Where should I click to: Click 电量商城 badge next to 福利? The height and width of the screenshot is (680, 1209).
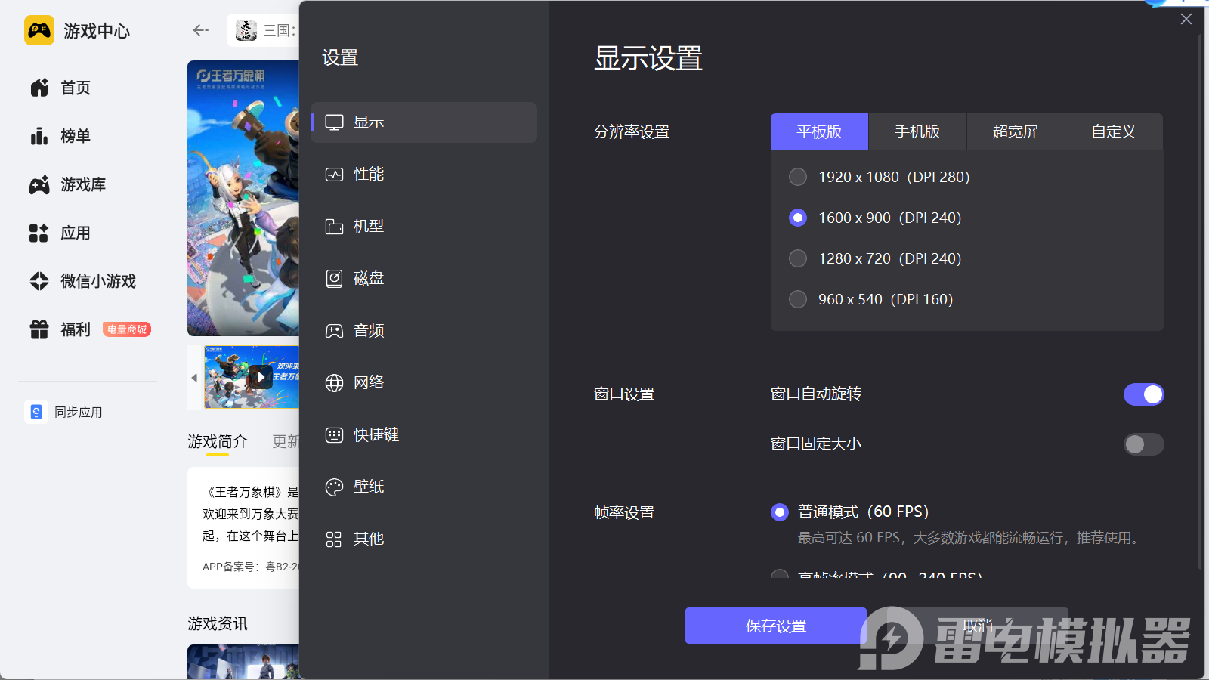tap(127, 329)
